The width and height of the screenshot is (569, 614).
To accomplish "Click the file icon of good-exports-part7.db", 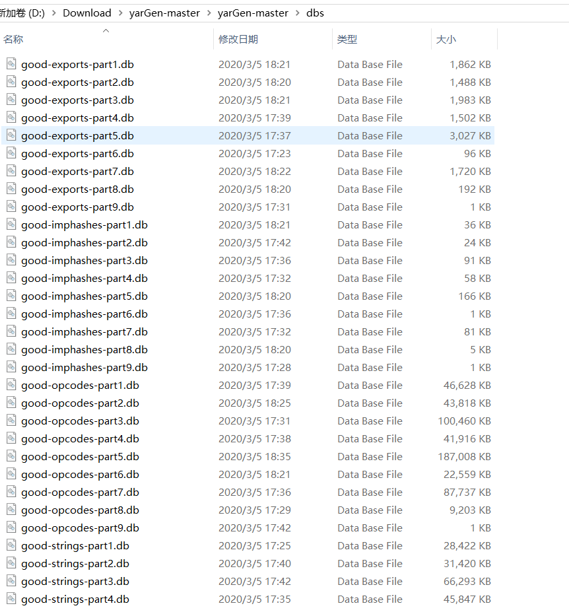I will pyautogui.click(x=11, y=171).
